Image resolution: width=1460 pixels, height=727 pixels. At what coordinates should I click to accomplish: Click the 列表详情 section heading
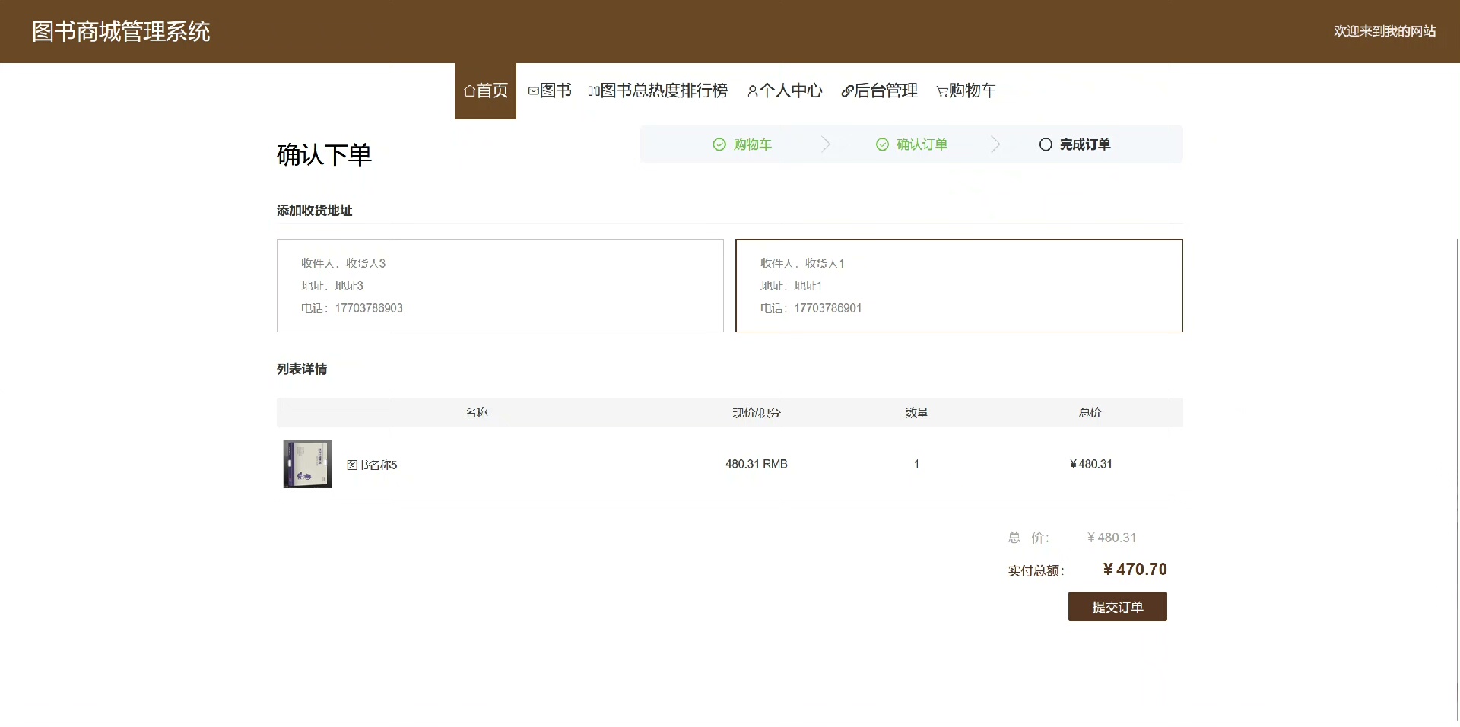point(302,369)
